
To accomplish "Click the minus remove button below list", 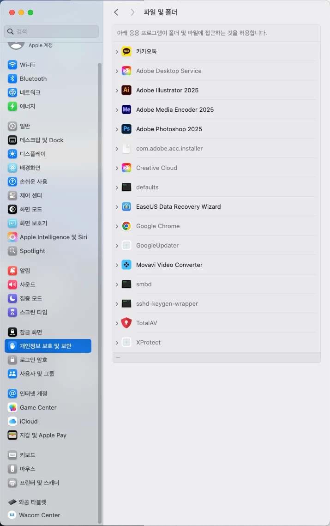I will 118,357.
